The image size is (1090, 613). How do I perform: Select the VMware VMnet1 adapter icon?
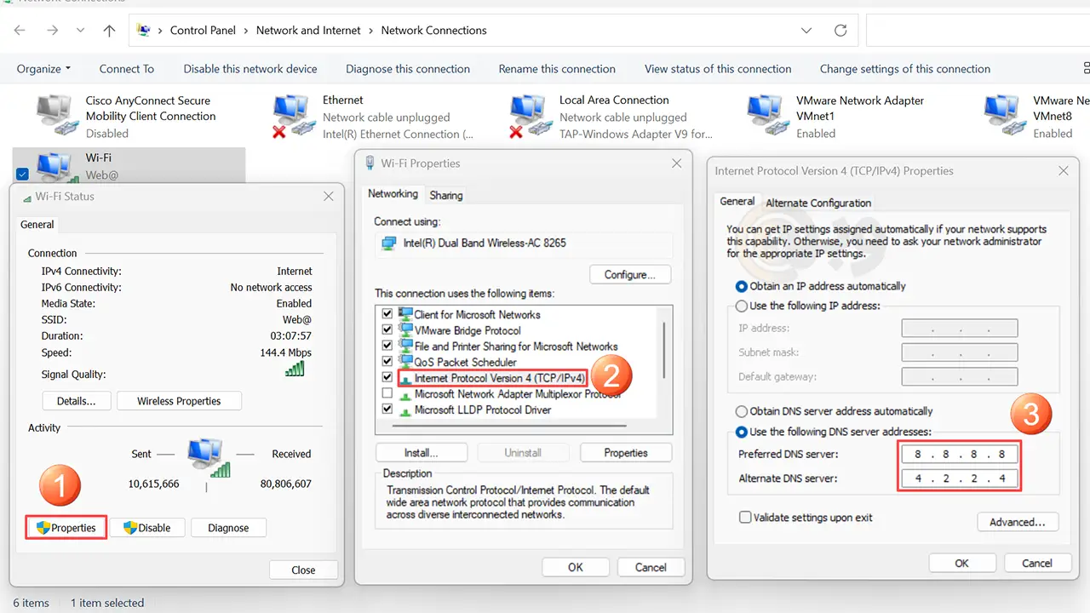point(765,116)
